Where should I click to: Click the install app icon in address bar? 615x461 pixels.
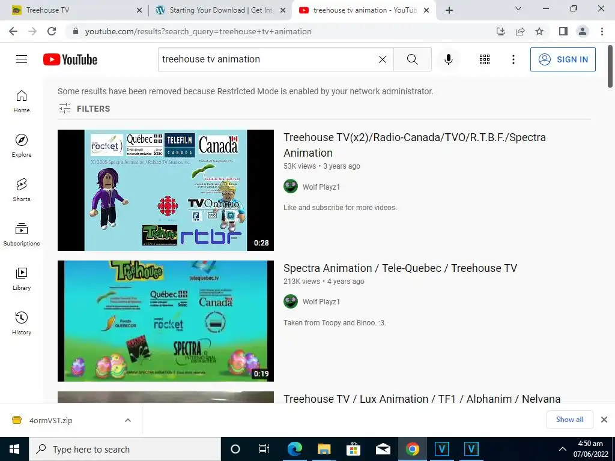coord(500,31)
